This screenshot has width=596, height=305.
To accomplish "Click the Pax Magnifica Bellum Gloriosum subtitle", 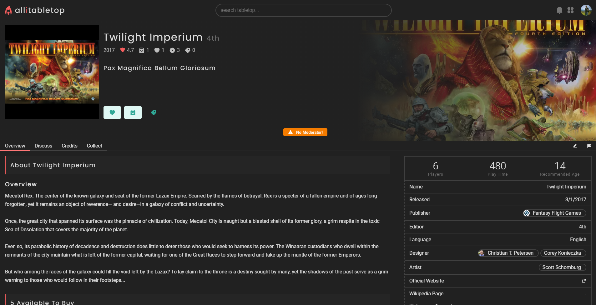I will [159, 68].
